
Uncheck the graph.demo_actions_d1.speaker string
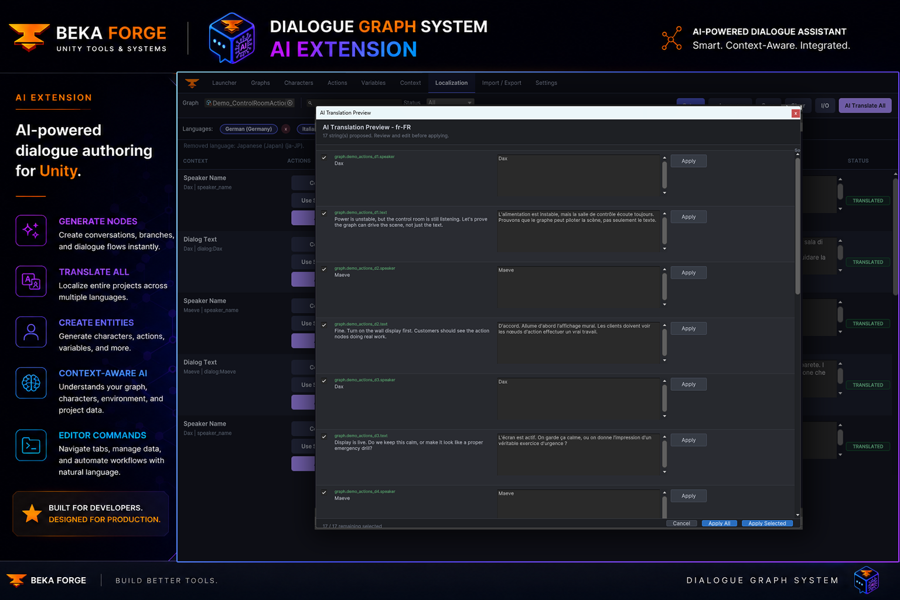324,158
